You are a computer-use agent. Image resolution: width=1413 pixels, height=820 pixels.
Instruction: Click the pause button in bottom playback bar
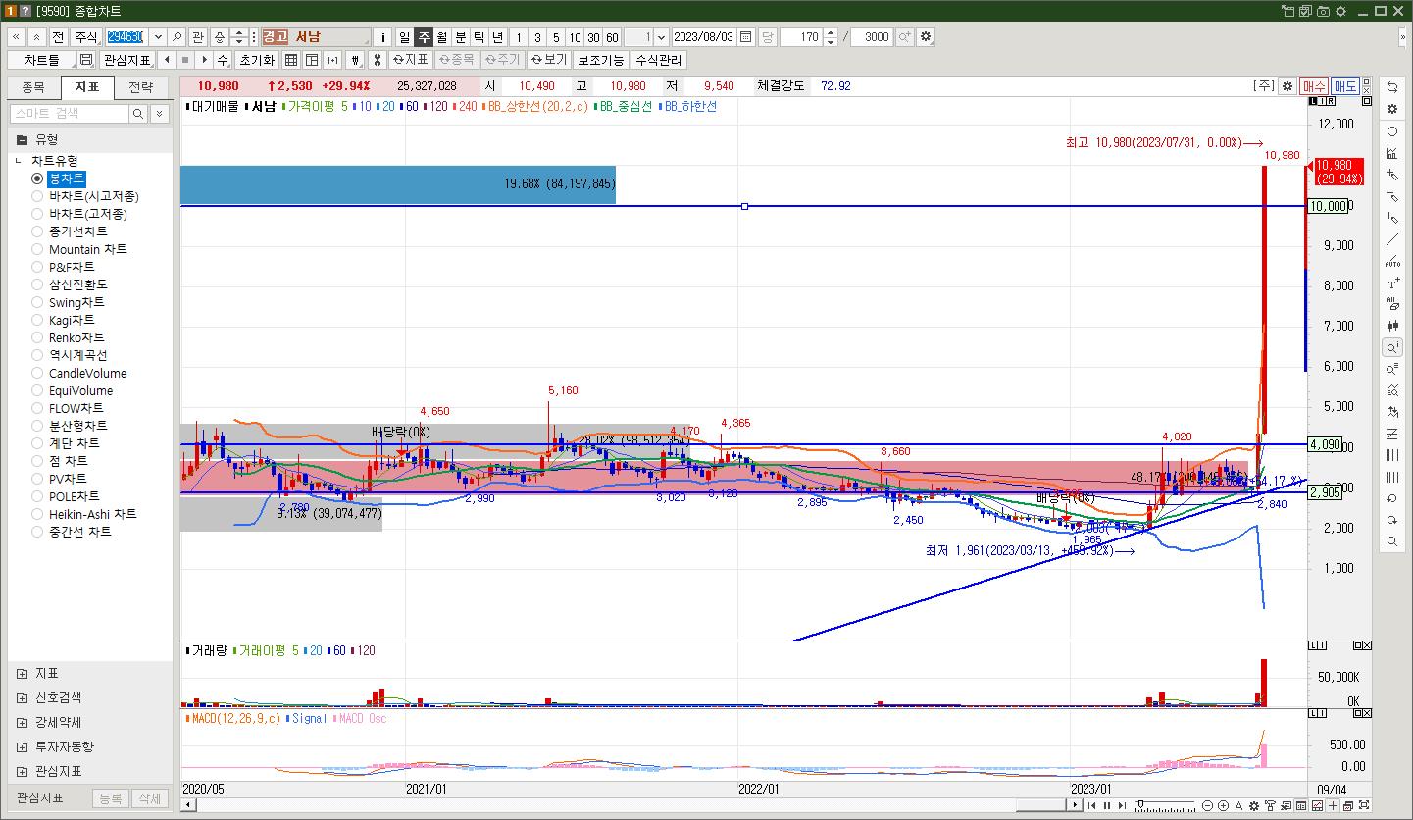[x=1107, y=806]
